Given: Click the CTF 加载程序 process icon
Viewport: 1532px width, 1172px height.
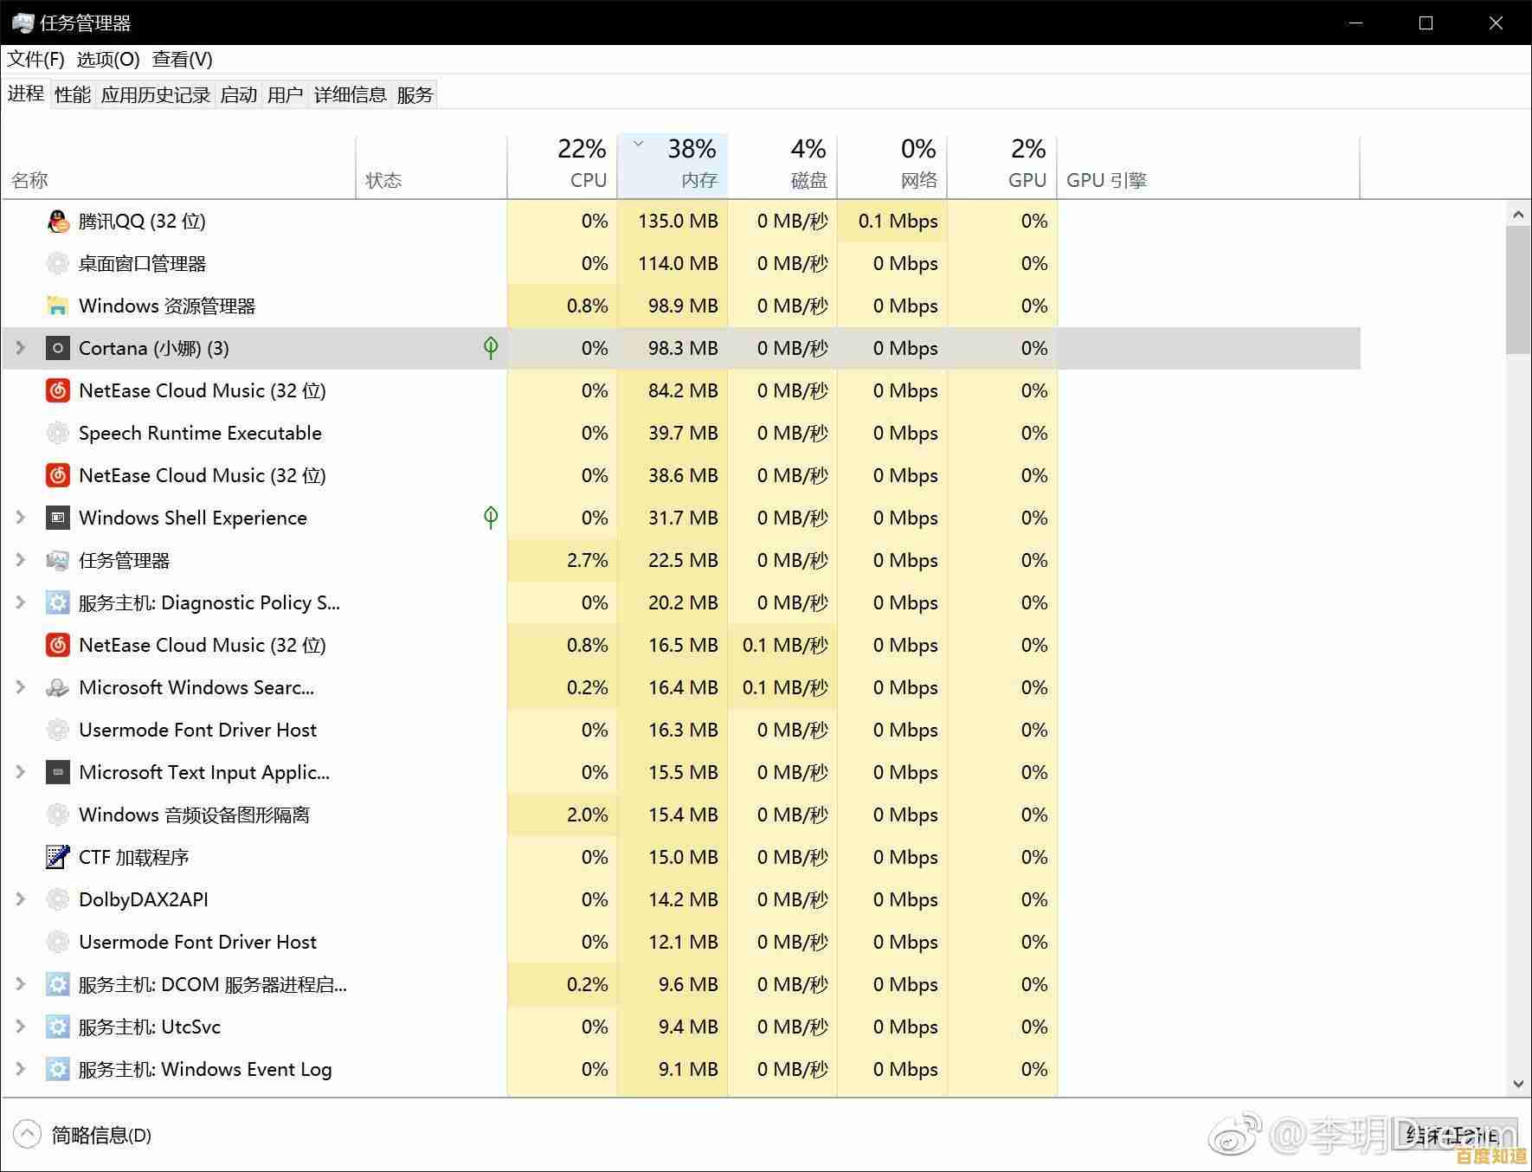Looking at the screenshot, I should 56,857.
